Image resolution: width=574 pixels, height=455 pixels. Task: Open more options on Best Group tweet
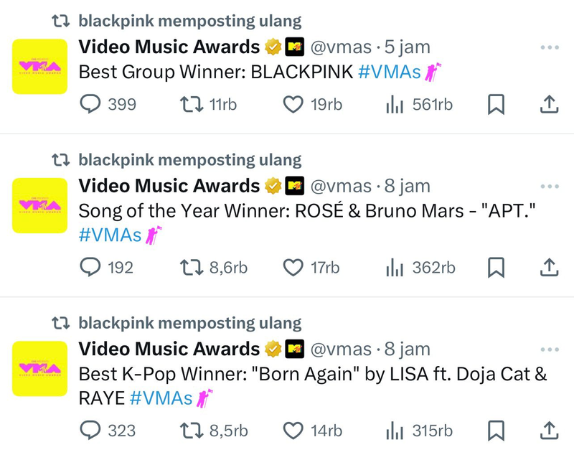coord(549,48)
